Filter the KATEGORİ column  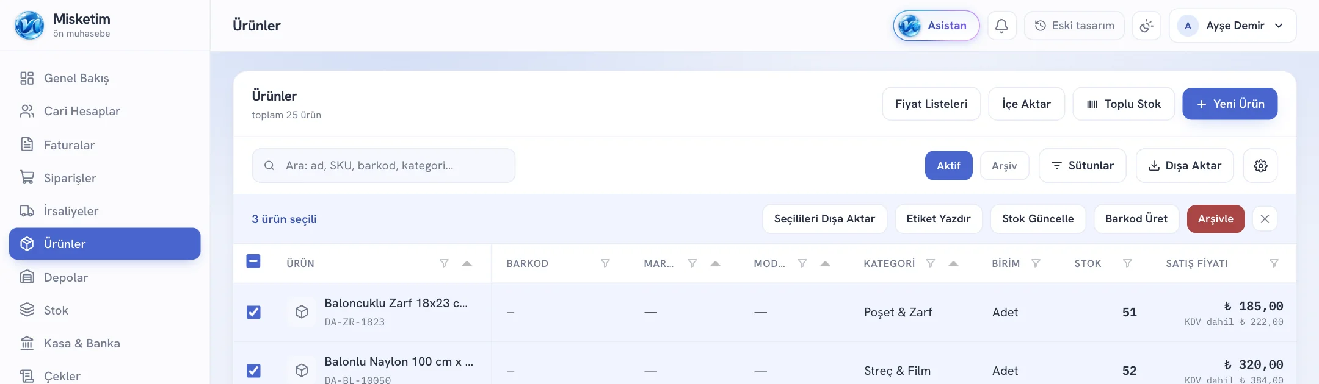(930, 263)
